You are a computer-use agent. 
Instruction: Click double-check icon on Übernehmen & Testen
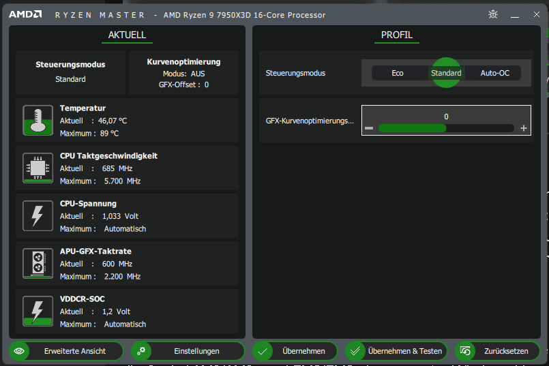coord(355,351)
